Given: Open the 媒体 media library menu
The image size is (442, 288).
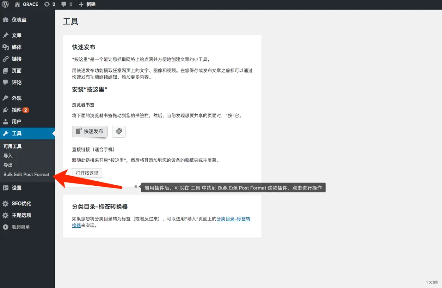Looking at the screenshot, I should pos(17,47).
